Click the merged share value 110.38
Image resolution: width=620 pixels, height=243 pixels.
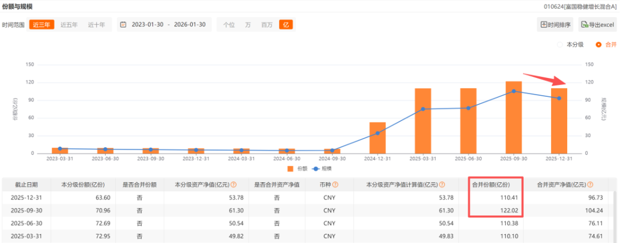pyautogui.click(x=508, y=224)
